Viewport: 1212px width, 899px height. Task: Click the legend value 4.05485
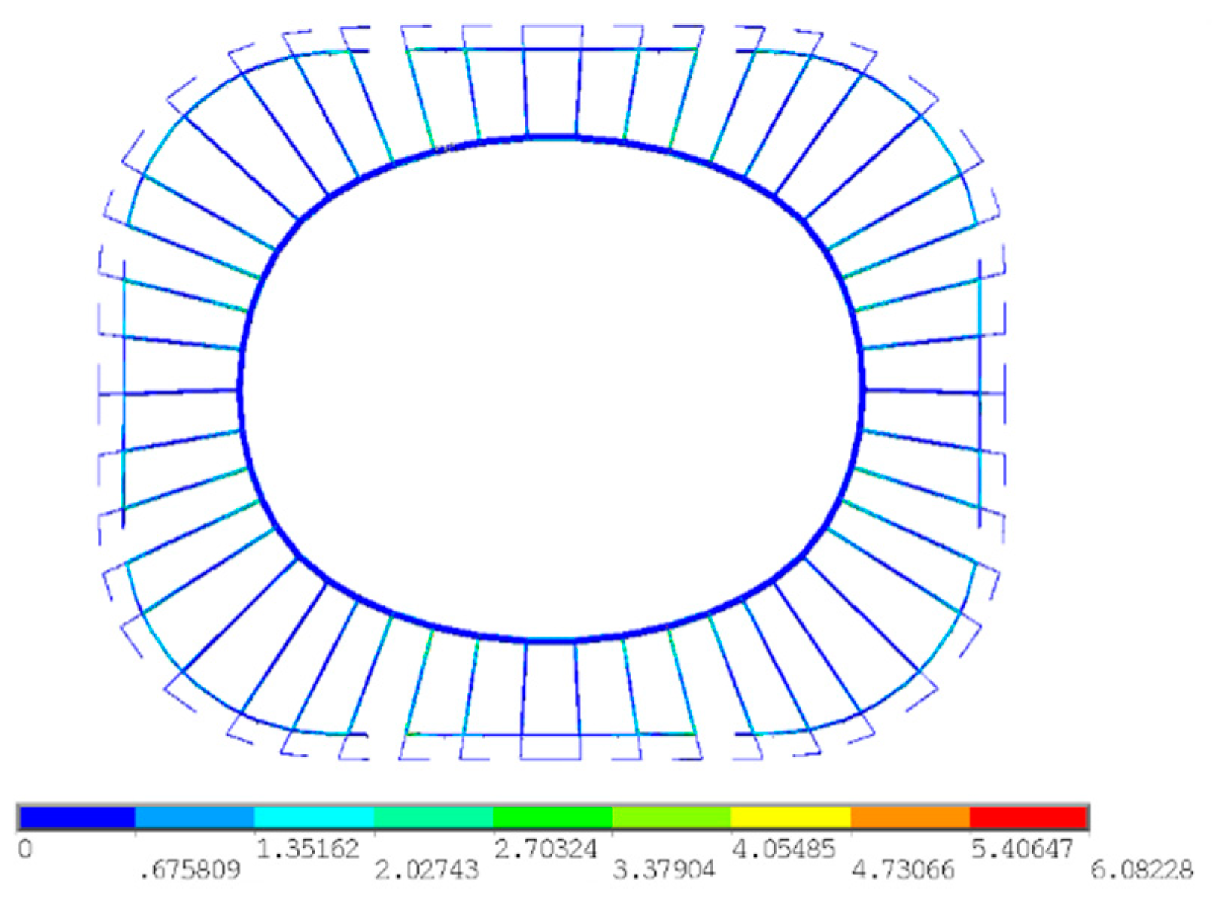(x=784, y=849)
